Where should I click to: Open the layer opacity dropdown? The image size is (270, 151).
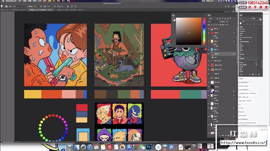tap(229, 22)
